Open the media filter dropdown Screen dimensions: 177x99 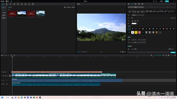pos(73,7)
